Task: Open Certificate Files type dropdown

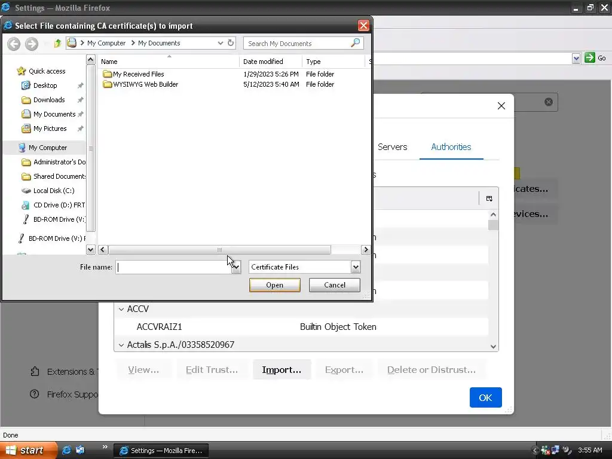Action: (355, 267)
